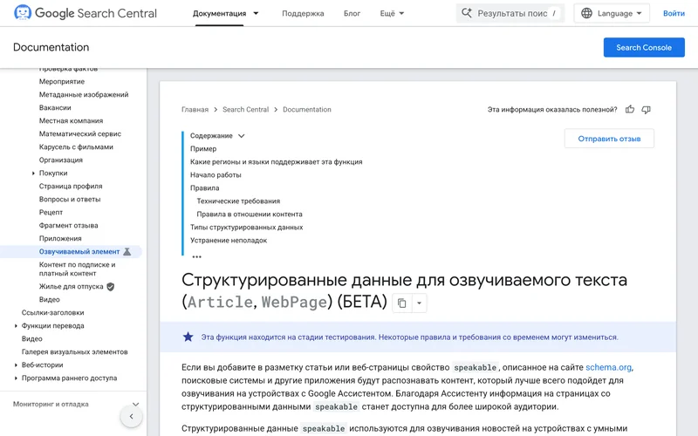Expand Программа раннего доступа section

pos(16,378)
